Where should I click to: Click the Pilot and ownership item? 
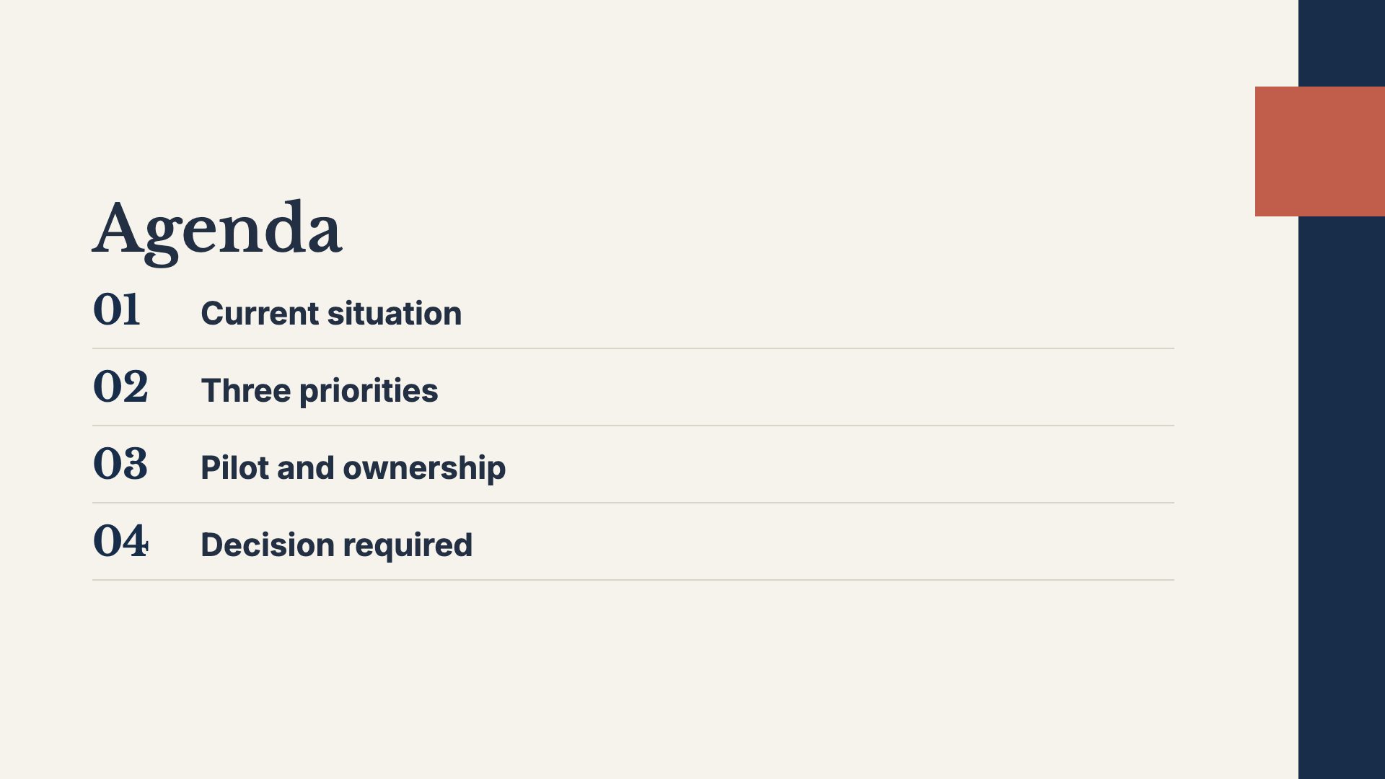353,468
